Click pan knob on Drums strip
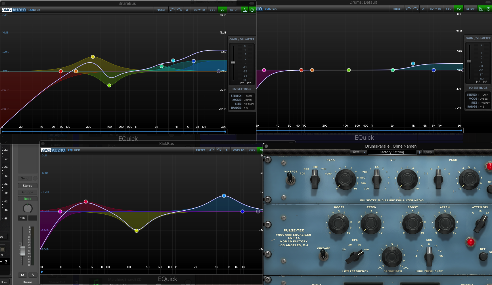 click(28, 208)
